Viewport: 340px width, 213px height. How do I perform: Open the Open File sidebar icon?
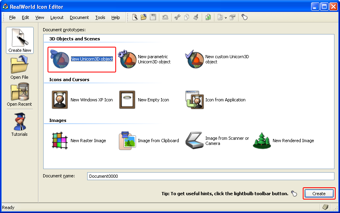[x=19, y=67]
